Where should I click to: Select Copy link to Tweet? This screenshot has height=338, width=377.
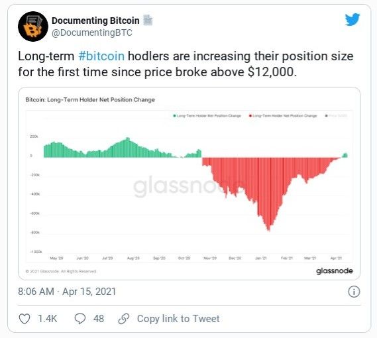coord(178,319)
